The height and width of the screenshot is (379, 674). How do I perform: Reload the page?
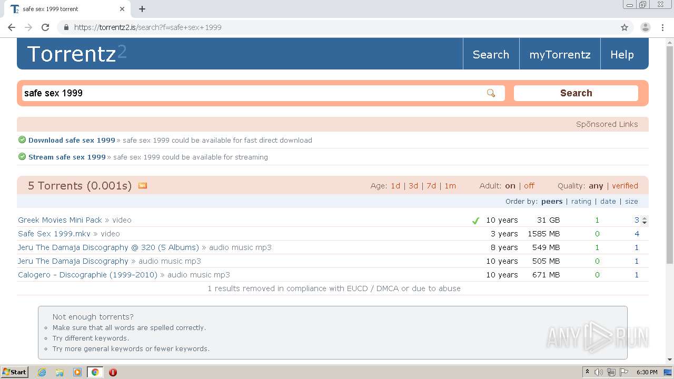[x=45, y=27]
